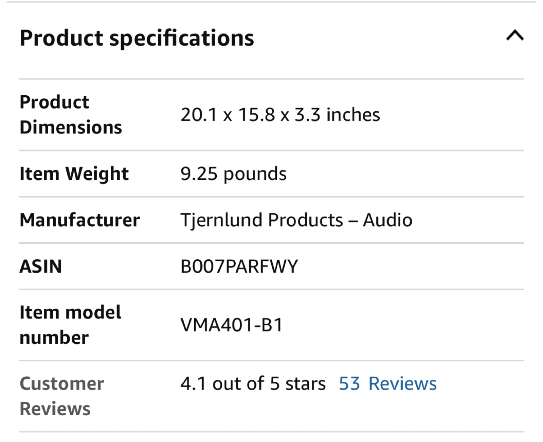Click the 4.1 out of 5 stars rating
543x442 pixels.
tap(253, 384)
